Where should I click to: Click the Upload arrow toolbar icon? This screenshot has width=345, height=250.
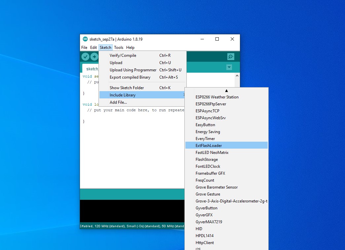(x=95, y=56)
